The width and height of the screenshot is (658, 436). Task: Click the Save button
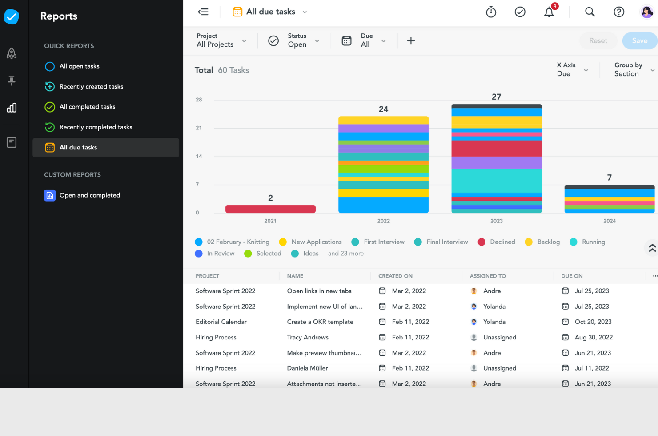(640, 41)
